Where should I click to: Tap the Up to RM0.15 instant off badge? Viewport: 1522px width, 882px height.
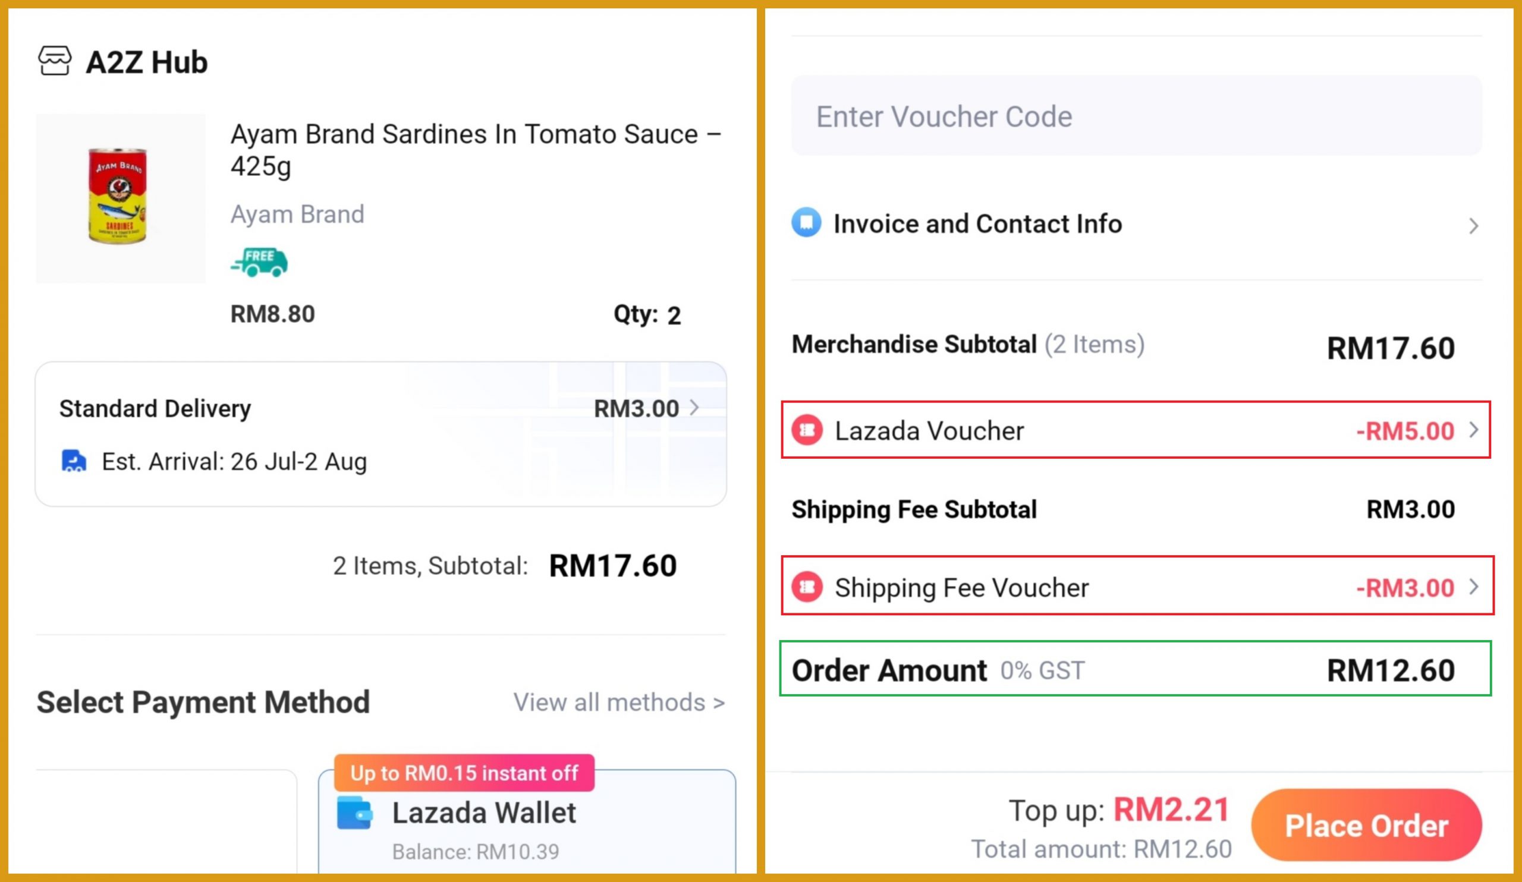pyautogui.click(x=464, y=773)
